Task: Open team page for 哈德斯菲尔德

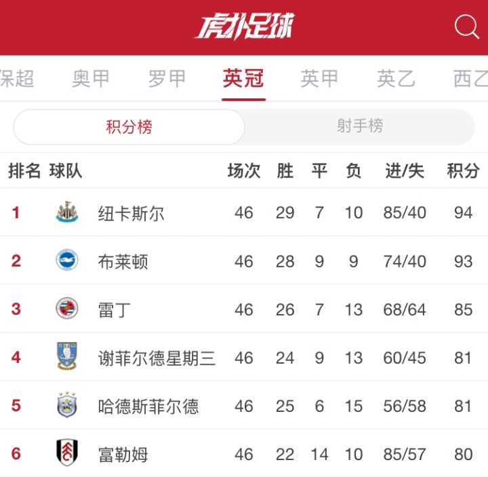Action: (148, 406)
